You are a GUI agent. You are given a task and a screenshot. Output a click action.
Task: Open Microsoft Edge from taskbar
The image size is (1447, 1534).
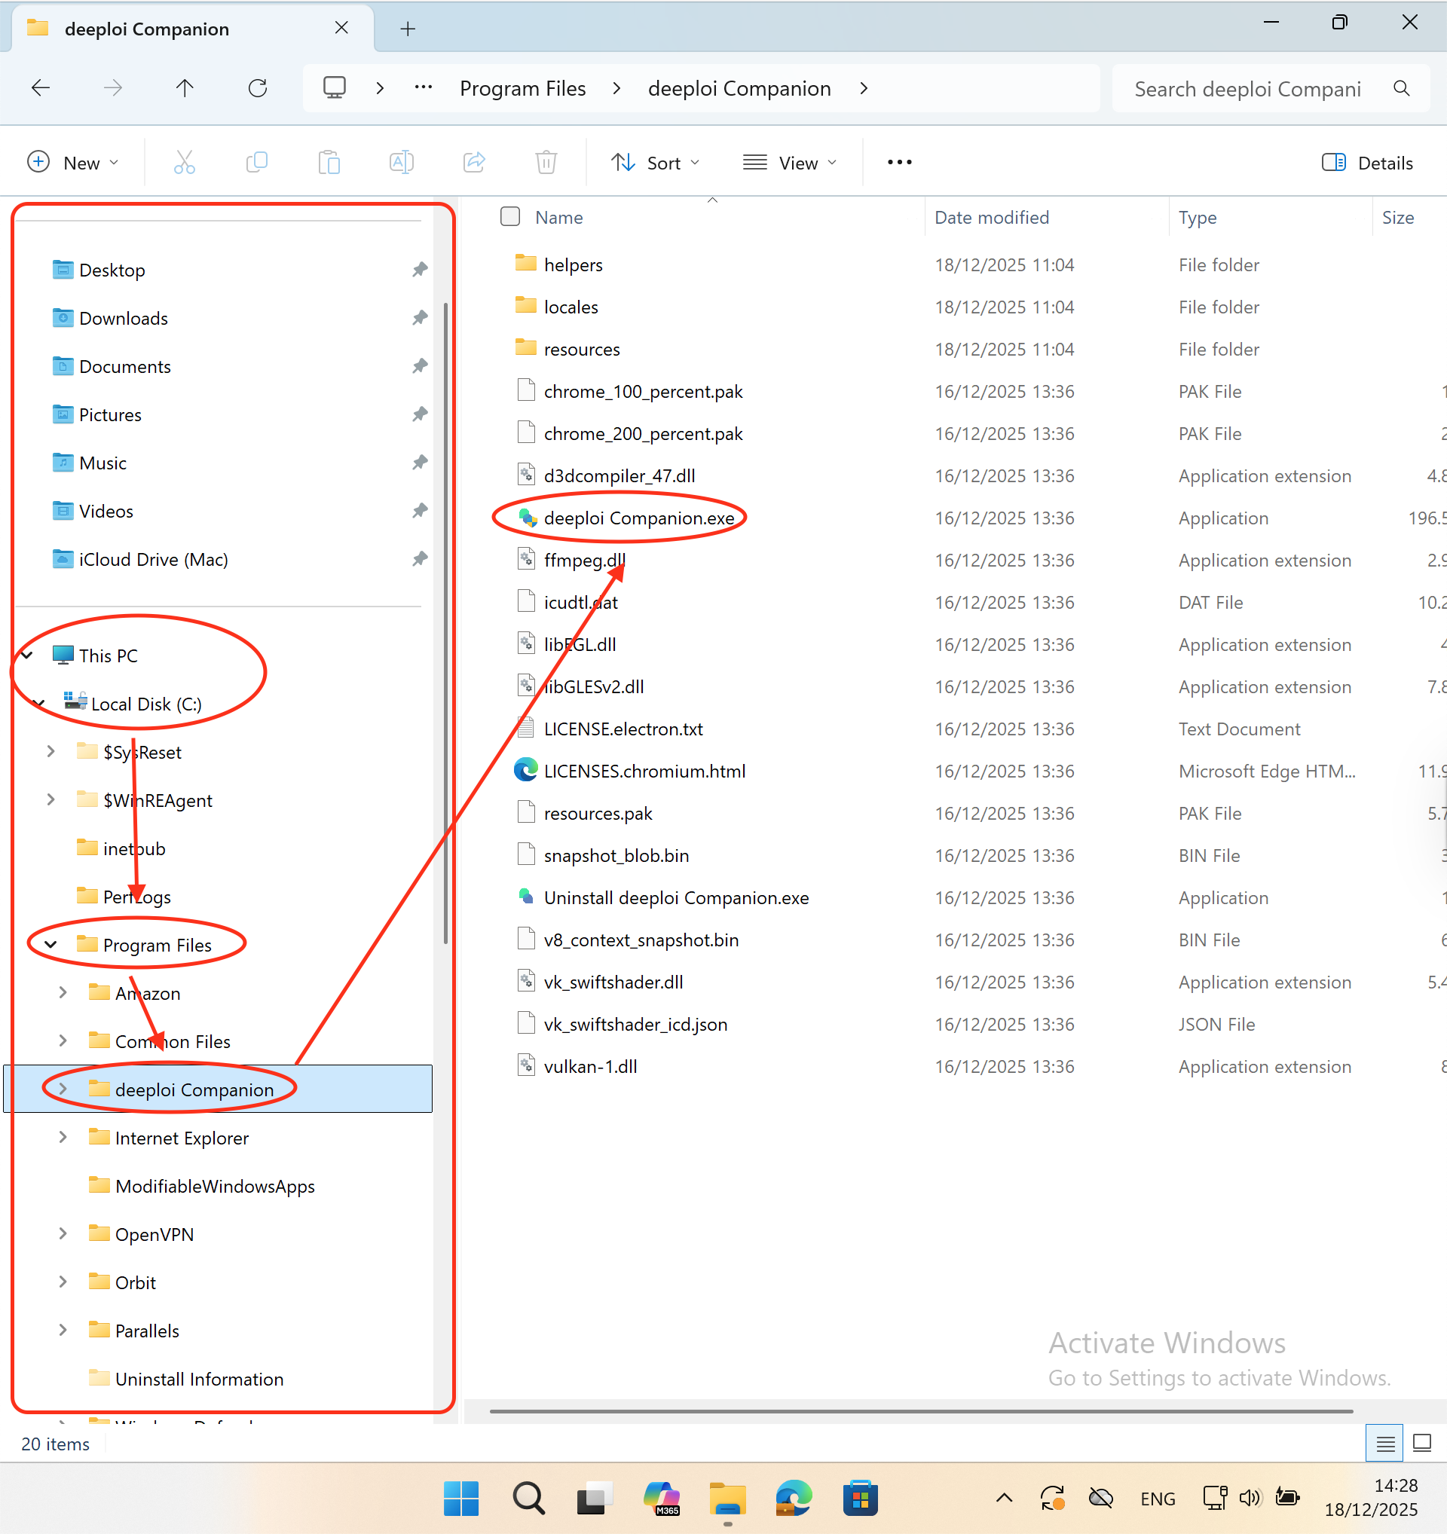794,1498
